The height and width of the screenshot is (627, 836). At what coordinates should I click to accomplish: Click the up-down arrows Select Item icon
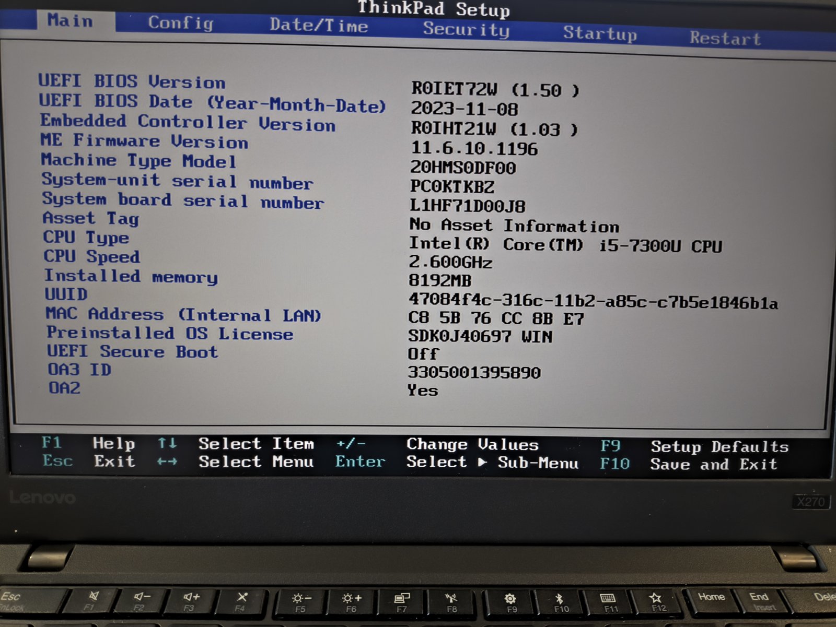coord(167,443)
